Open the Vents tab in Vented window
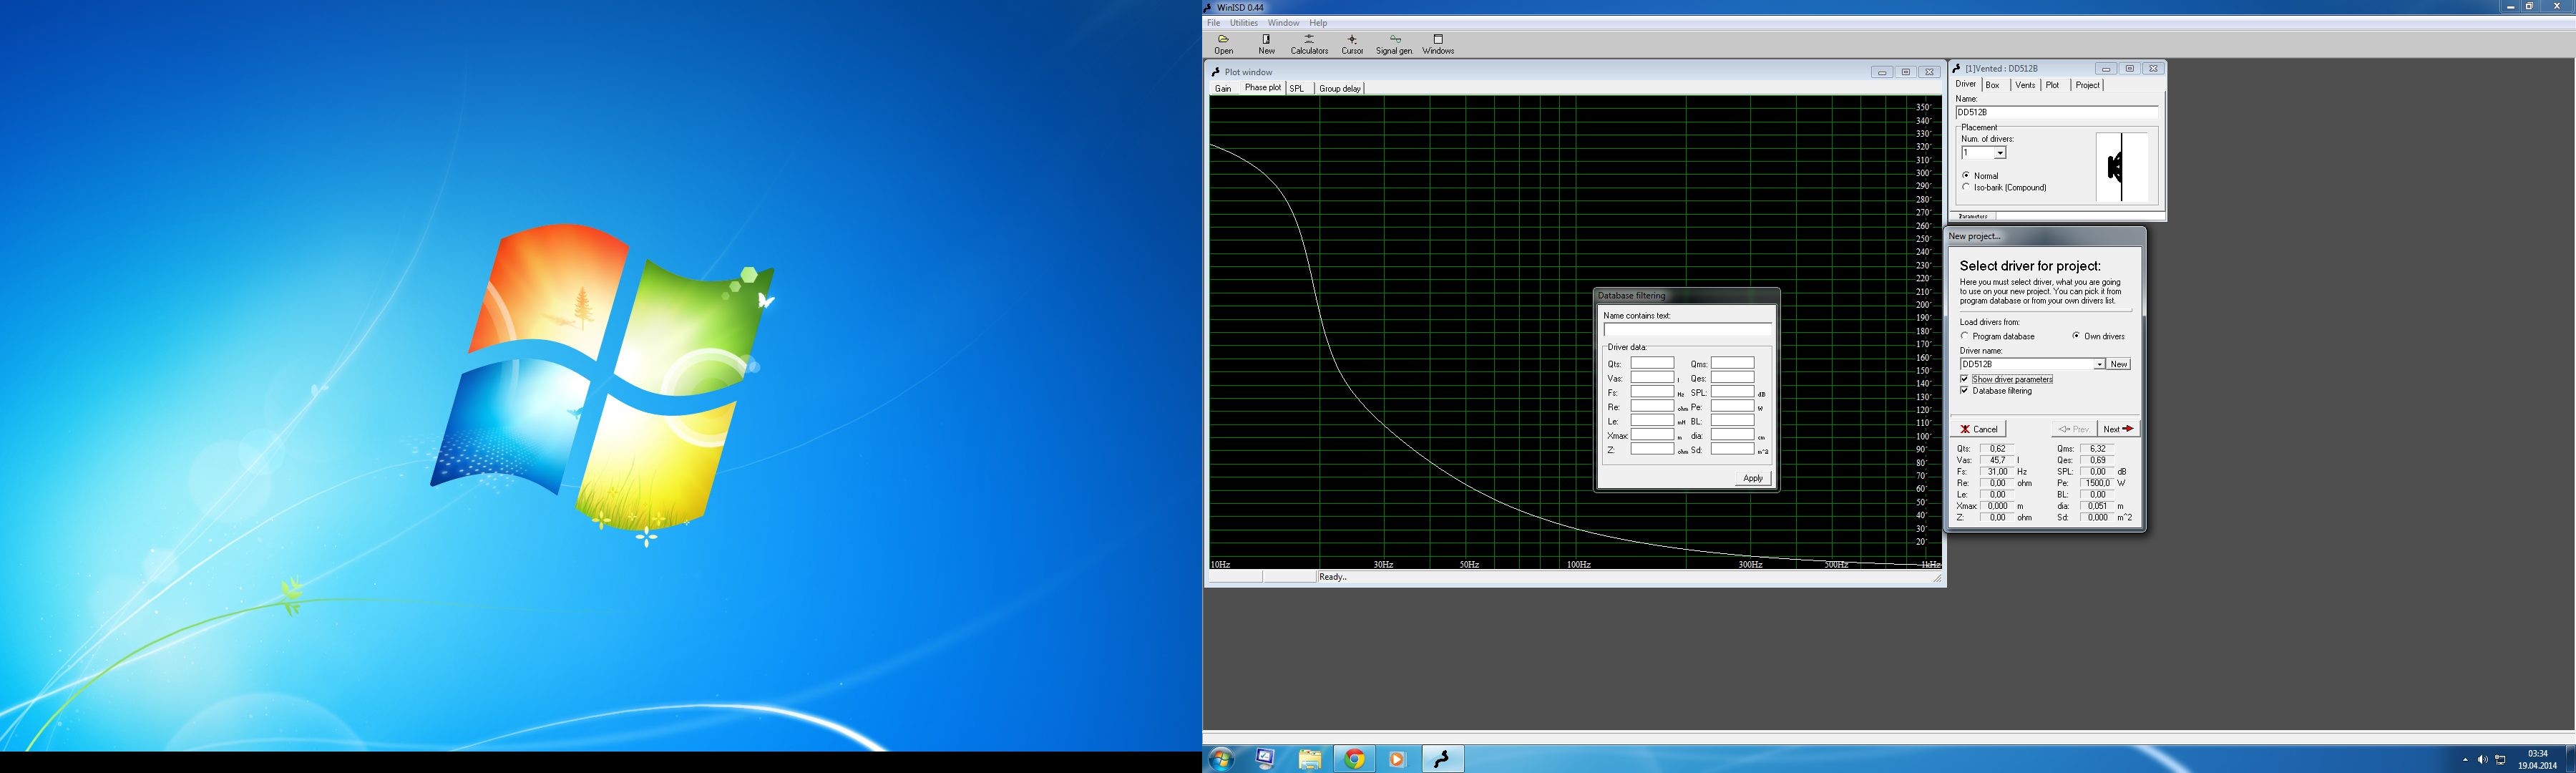Image resolution: width=2576 pixels, height=773 pixels. (x=2025, y=85)
